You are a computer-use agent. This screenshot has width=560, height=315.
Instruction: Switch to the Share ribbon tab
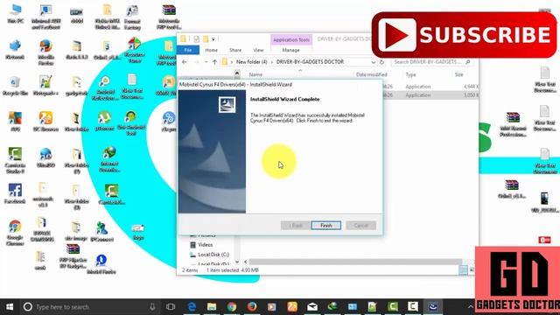[x=235, y=50]
